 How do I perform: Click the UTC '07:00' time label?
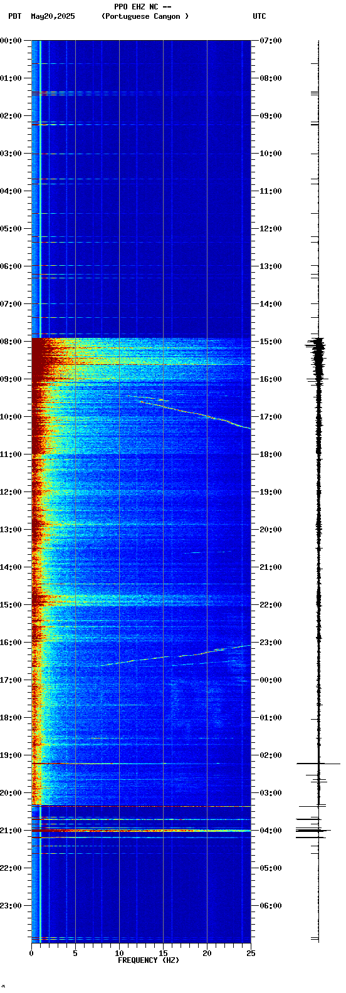(x=271, y=41)
